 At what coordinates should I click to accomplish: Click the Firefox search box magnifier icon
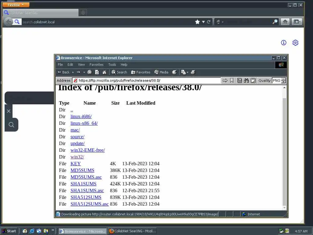(x=275, y=22)
